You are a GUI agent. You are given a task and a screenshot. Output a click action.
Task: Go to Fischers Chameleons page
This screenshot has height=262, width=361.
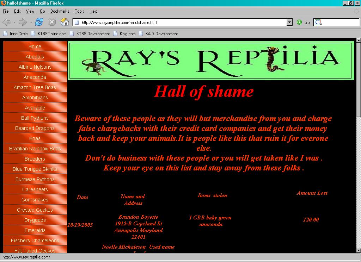pyautogui.click(x=35, y=241)
